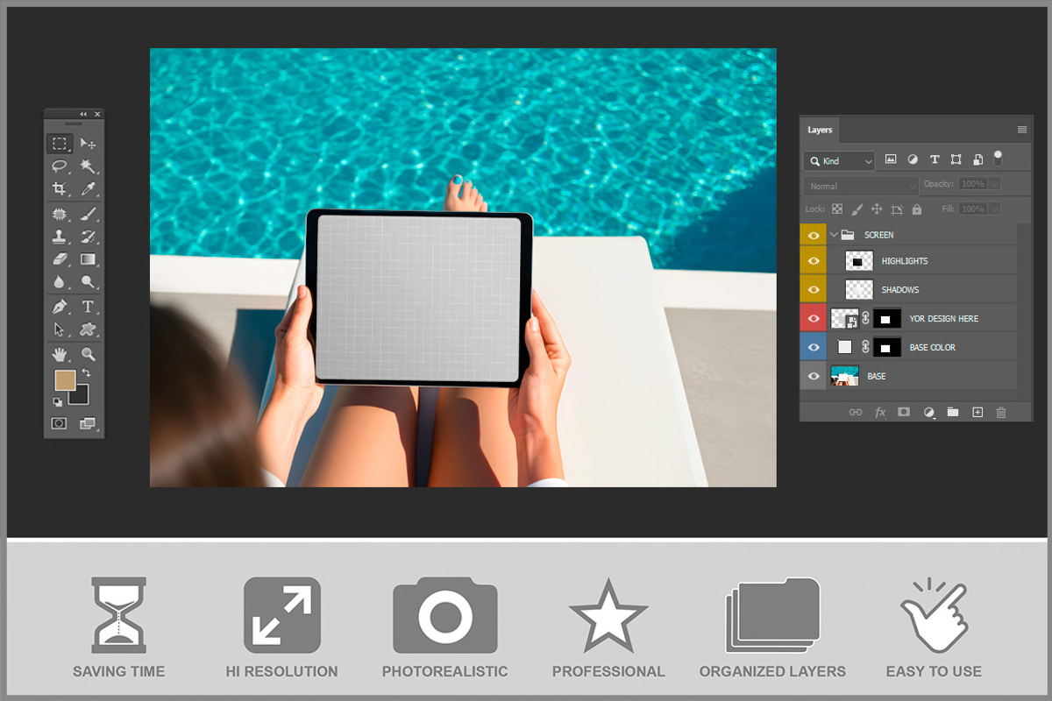Click the foreground tan color swatch
The width and height of the screenshot is (1052, 701).
64,379
